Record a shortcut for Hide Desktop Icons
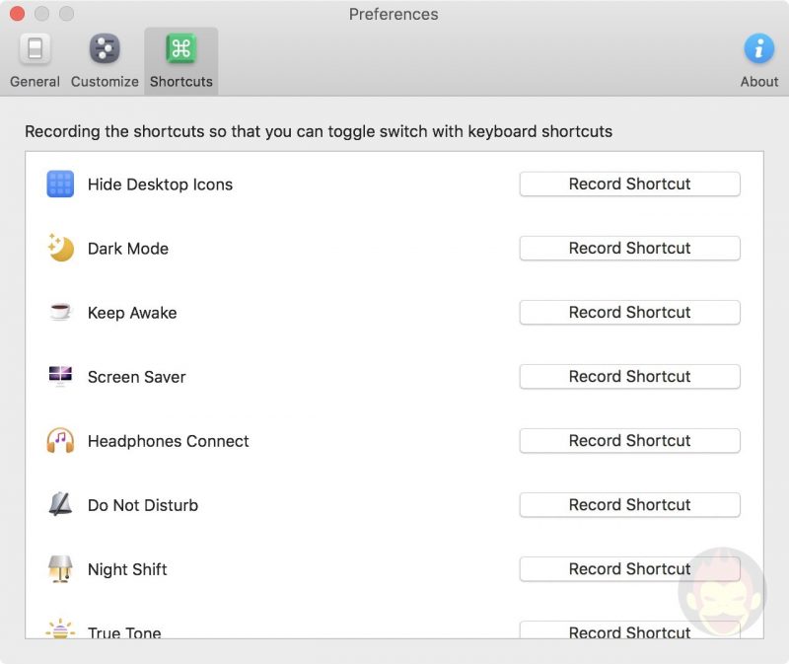789x664 pixels. pos(629,184)
